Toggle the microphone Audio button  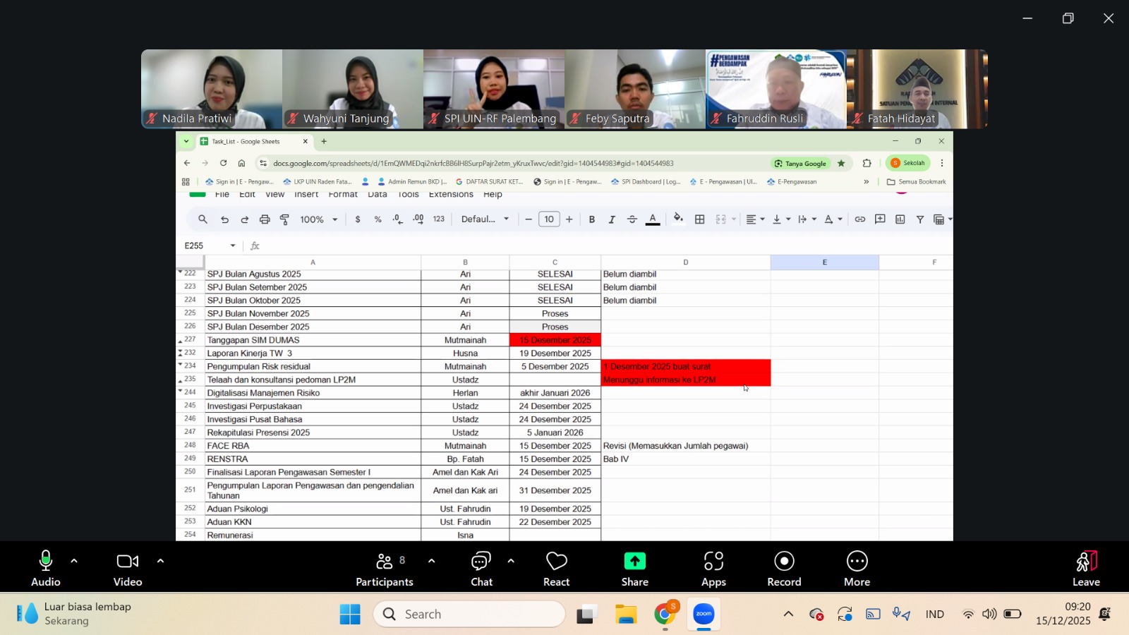click(x=46, y=569)
